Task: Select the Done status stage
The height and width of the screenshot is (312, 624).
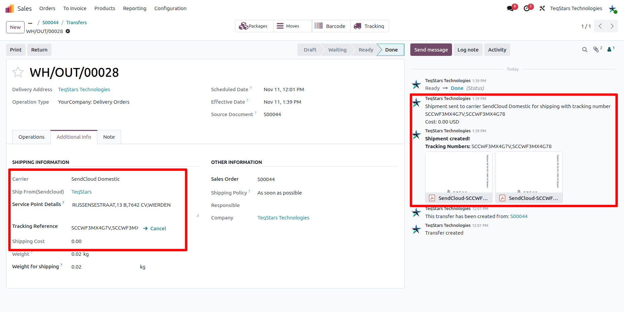Action: 391,50
